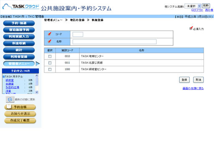This screenshot has height=161, width=214.
Task: Open the 宿泊施設予約 menu
Action: coord(19,30)
